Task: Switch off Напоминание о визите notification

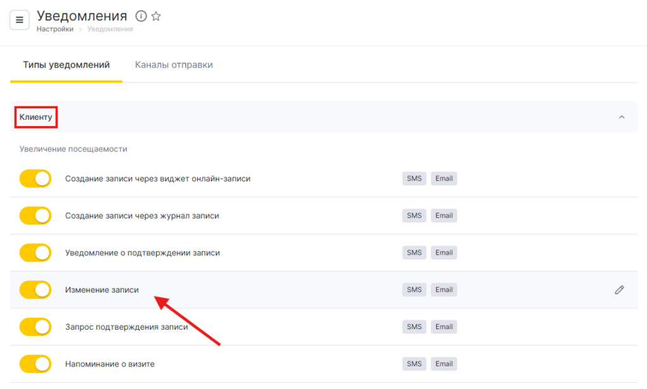Action: [x=35, y=364]
